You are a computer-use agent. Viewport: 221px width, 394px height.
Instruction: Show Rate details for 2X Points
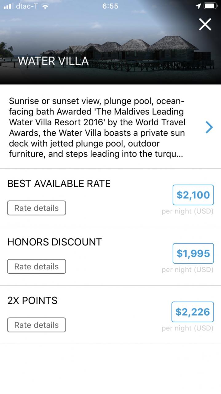[36, 325]
